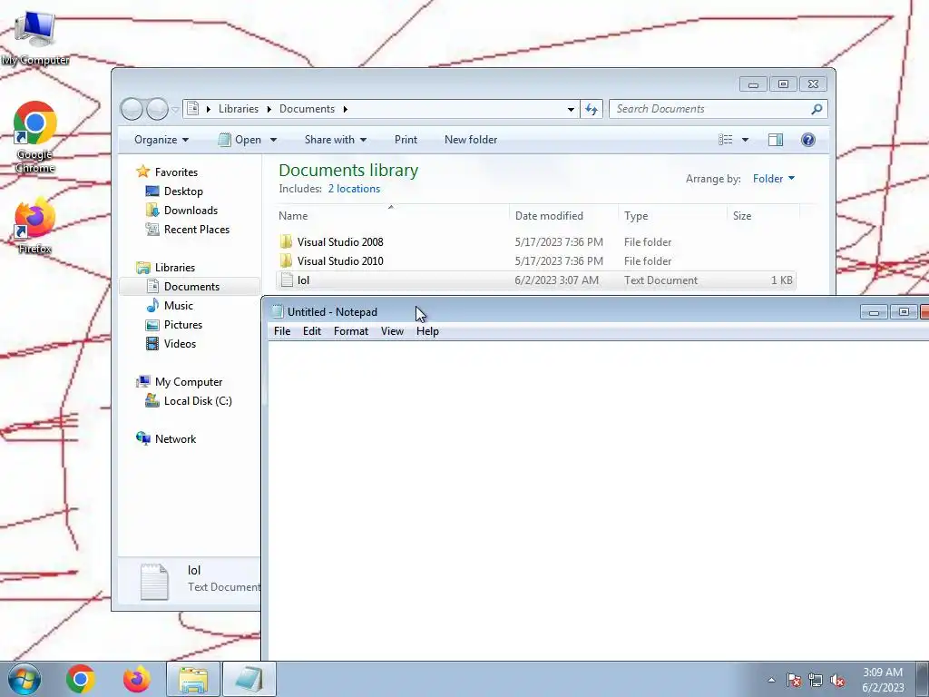The width and height of the screenshot is (929, 697).
Task: Click Notepad title bar icon
Action: click(278, 312)
